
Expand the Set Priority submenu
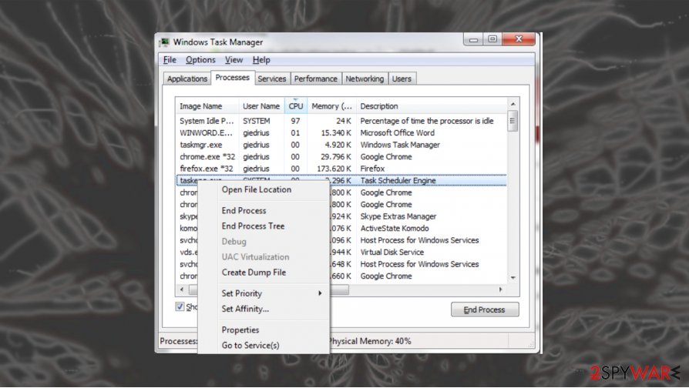point(264,293)
